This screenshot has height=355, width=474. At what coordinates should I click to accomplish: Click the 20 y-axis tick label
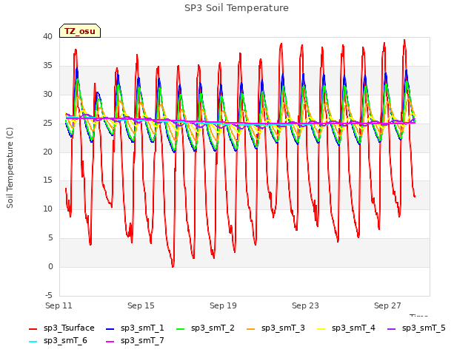(47, 152)
